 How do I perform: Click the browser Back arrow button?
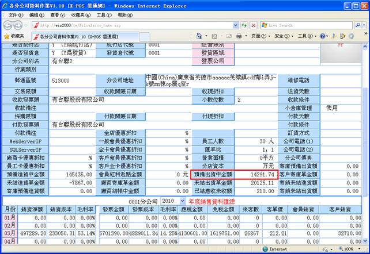point(9,25)
